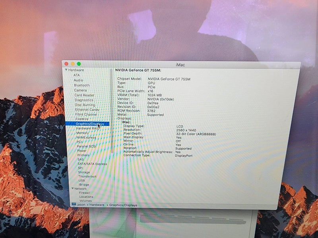Open SATA/SATA Express entry
318x238 pixels.
(x=92, y=164)
